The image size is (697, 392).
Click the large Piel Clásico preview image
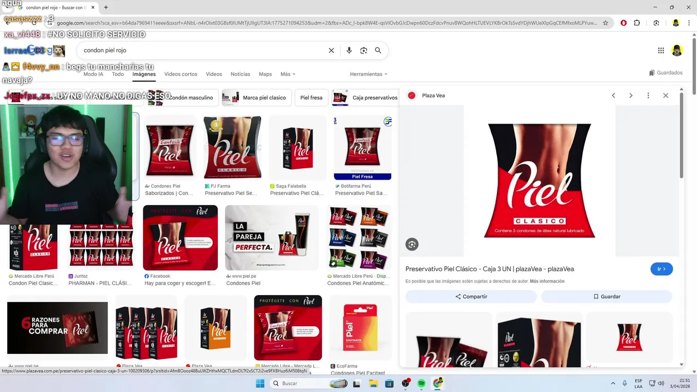click(539, 181)
